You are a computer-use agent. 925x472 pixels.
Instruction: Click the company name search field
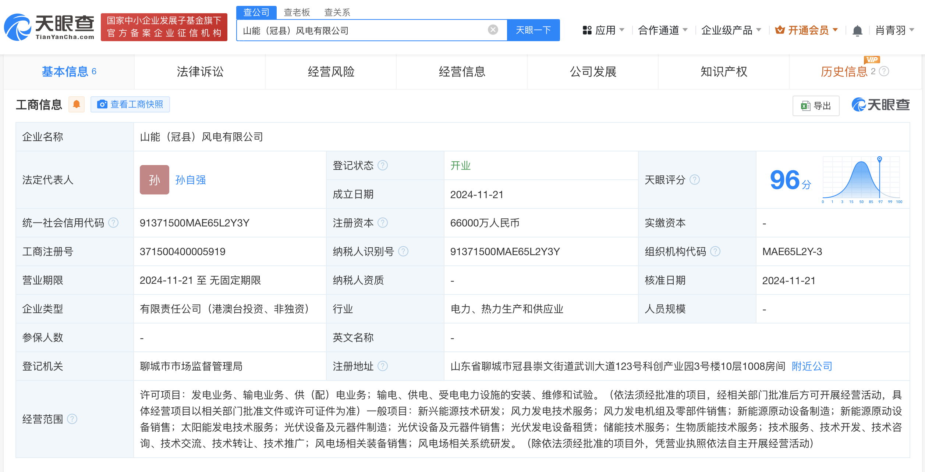pos(362,31)
